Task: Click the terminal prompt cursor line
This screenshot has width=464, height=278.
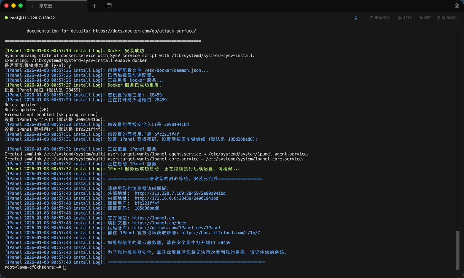Action: click(x=35, y=267)
